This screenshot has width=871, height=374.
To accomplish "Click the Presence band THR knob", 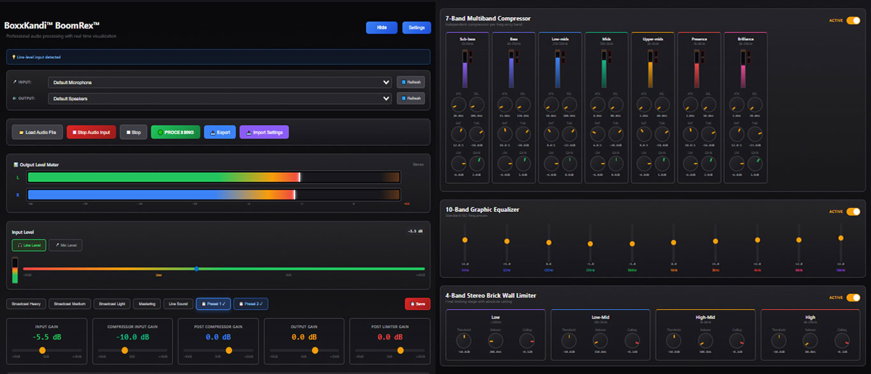I will tap(708, 134).
